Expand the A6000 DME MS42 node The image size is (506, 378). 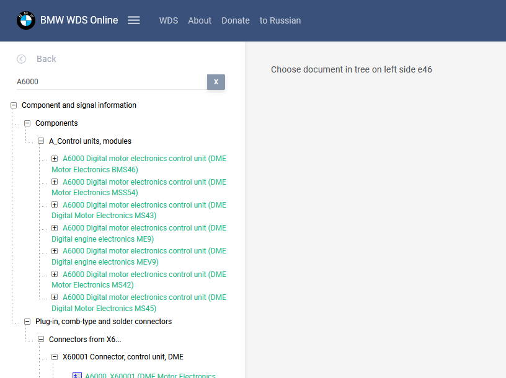pos(55,274)
